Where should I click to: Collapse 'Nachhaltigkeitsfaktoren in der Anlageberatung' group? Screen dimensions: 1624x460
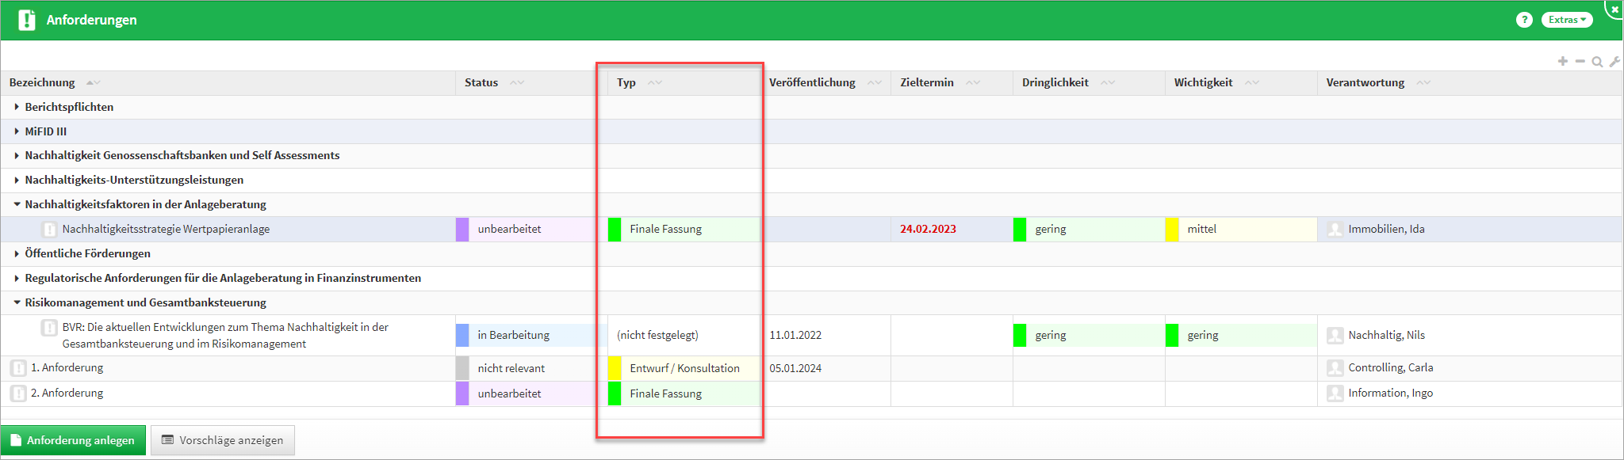(x=17, y=204)
